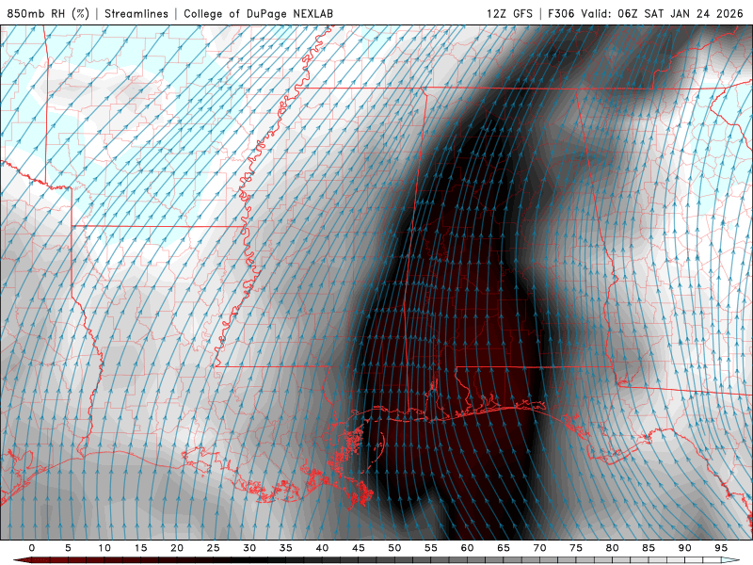Viewport: 753px width, 565px height.
Task: Click "Valid: 06Z SAT JAN 24 2026" text
Action: [663, 13]
